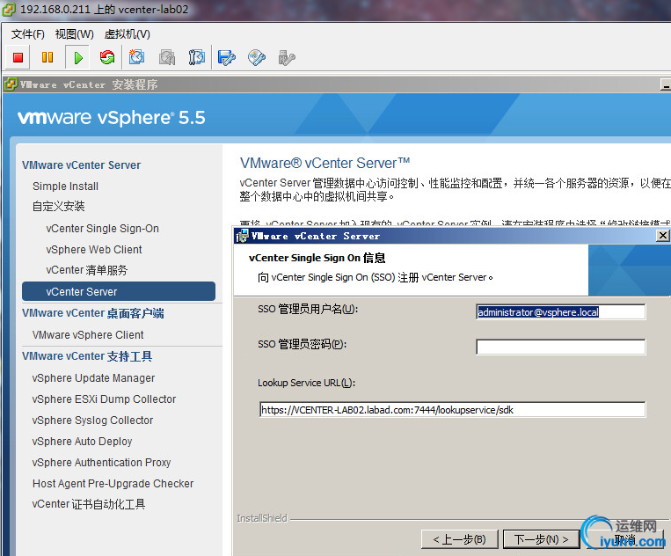Click the SSO 管理员用户名(U) label
671x556 pixels.
308,309
